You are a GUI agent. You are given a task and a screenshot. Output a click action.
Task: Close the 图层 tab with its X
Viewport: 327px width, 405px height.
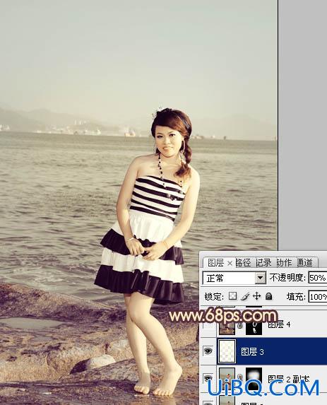230,264
